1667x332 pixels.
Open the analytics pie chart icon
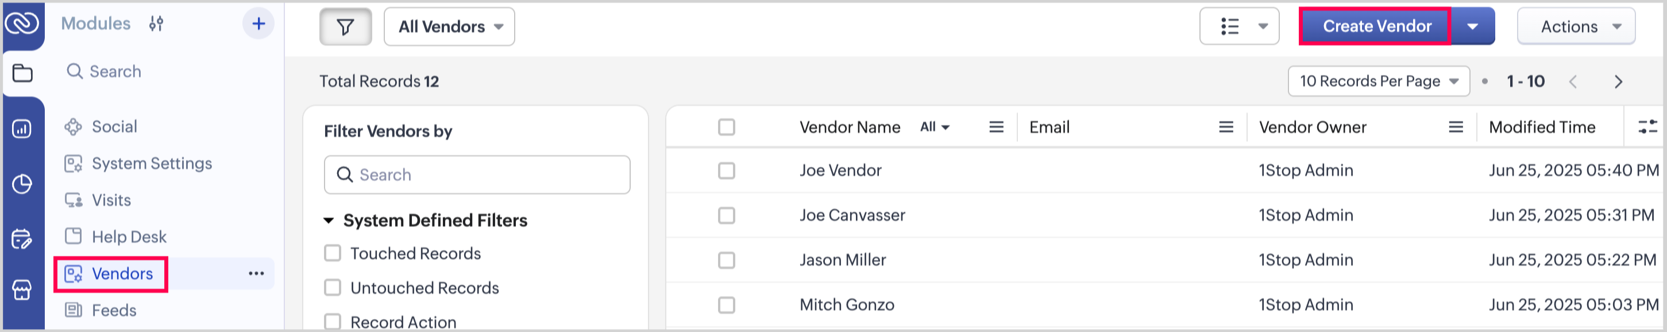pyautogui.click(x=22, y=184)
